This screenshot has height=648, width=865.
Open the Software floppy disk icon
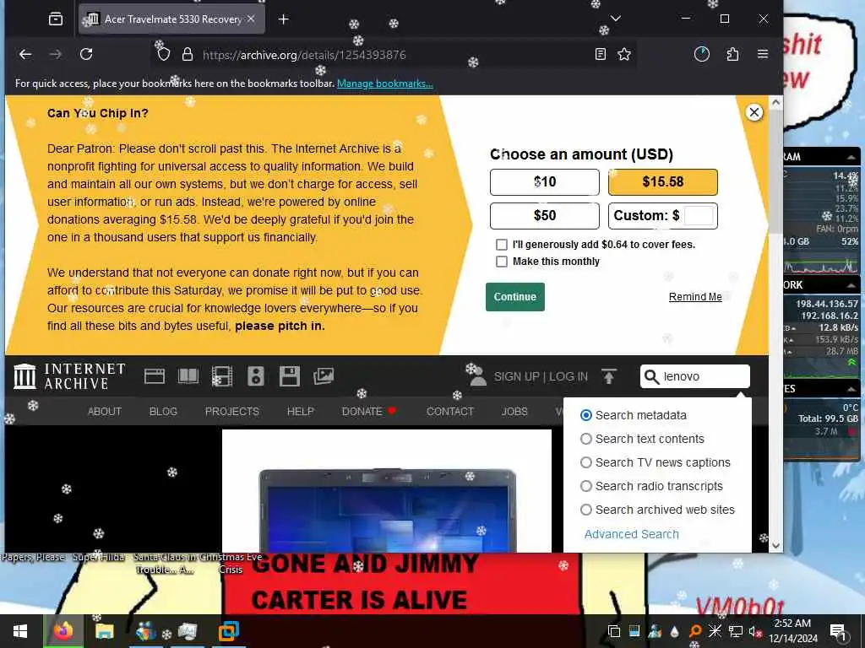(x=290, y=376)
